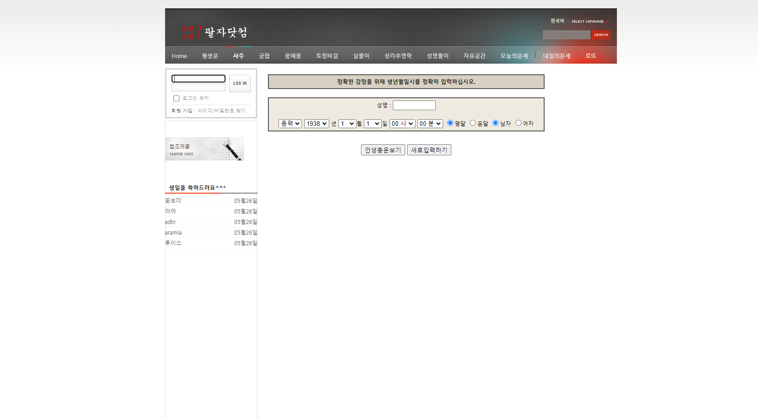Enable the 로그인 유지 checkbox
The width and height of the screenshot is (758, 419).
(176, 98)
